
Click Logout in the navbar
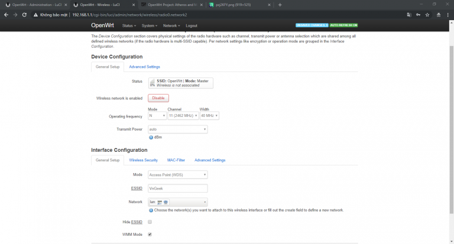(x=192, y=26)
